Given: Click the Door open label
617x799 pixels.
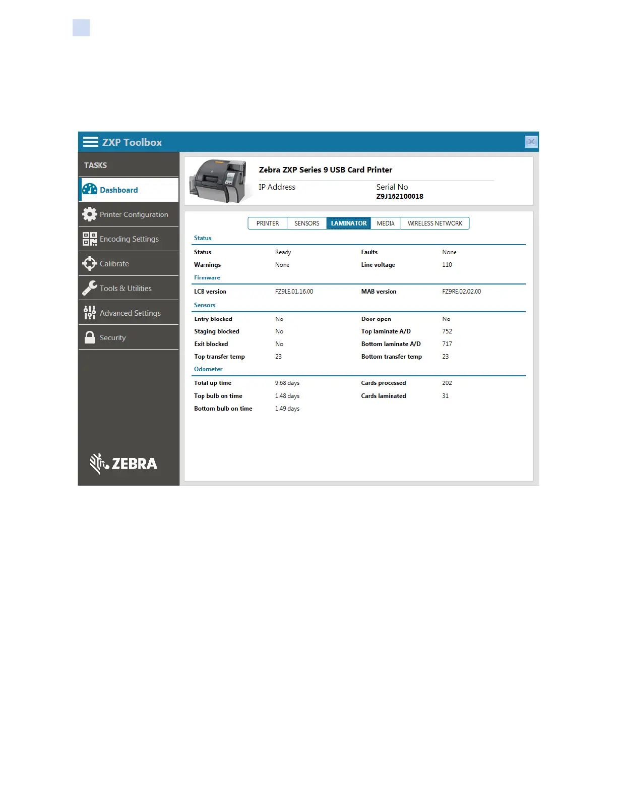Looking at the screenshot, I should click(x=376, y=319).
